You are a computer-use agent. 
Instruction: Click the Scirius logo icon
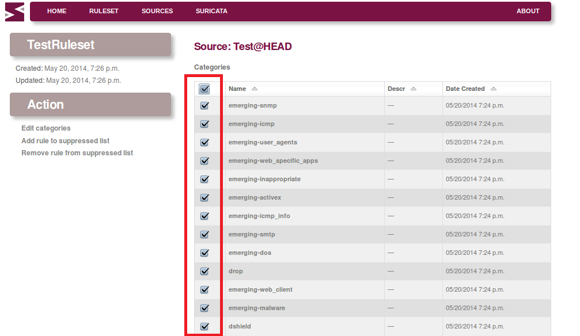click(15, 12)
